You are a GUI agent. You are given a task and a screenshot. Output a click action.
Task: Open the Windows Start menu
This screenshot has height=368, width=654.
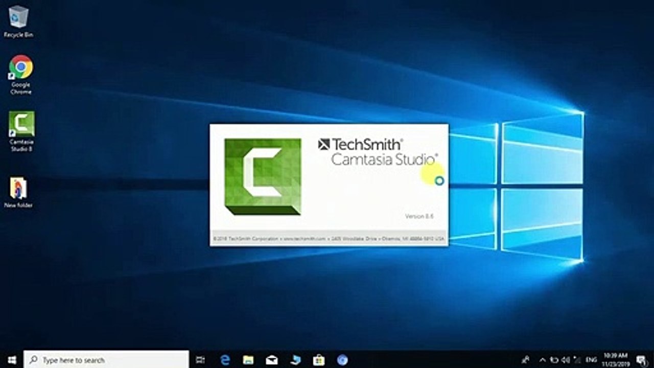click(x=11, y=360)
